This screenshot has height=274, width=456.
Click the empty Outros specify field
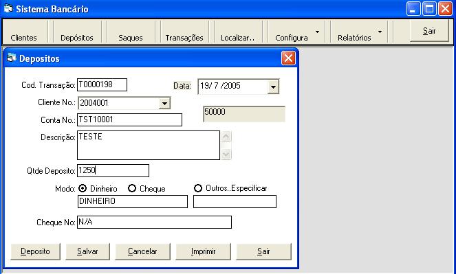tap(235, 201)
